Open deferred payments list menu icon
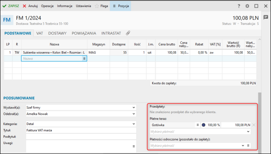 [248, 146]
